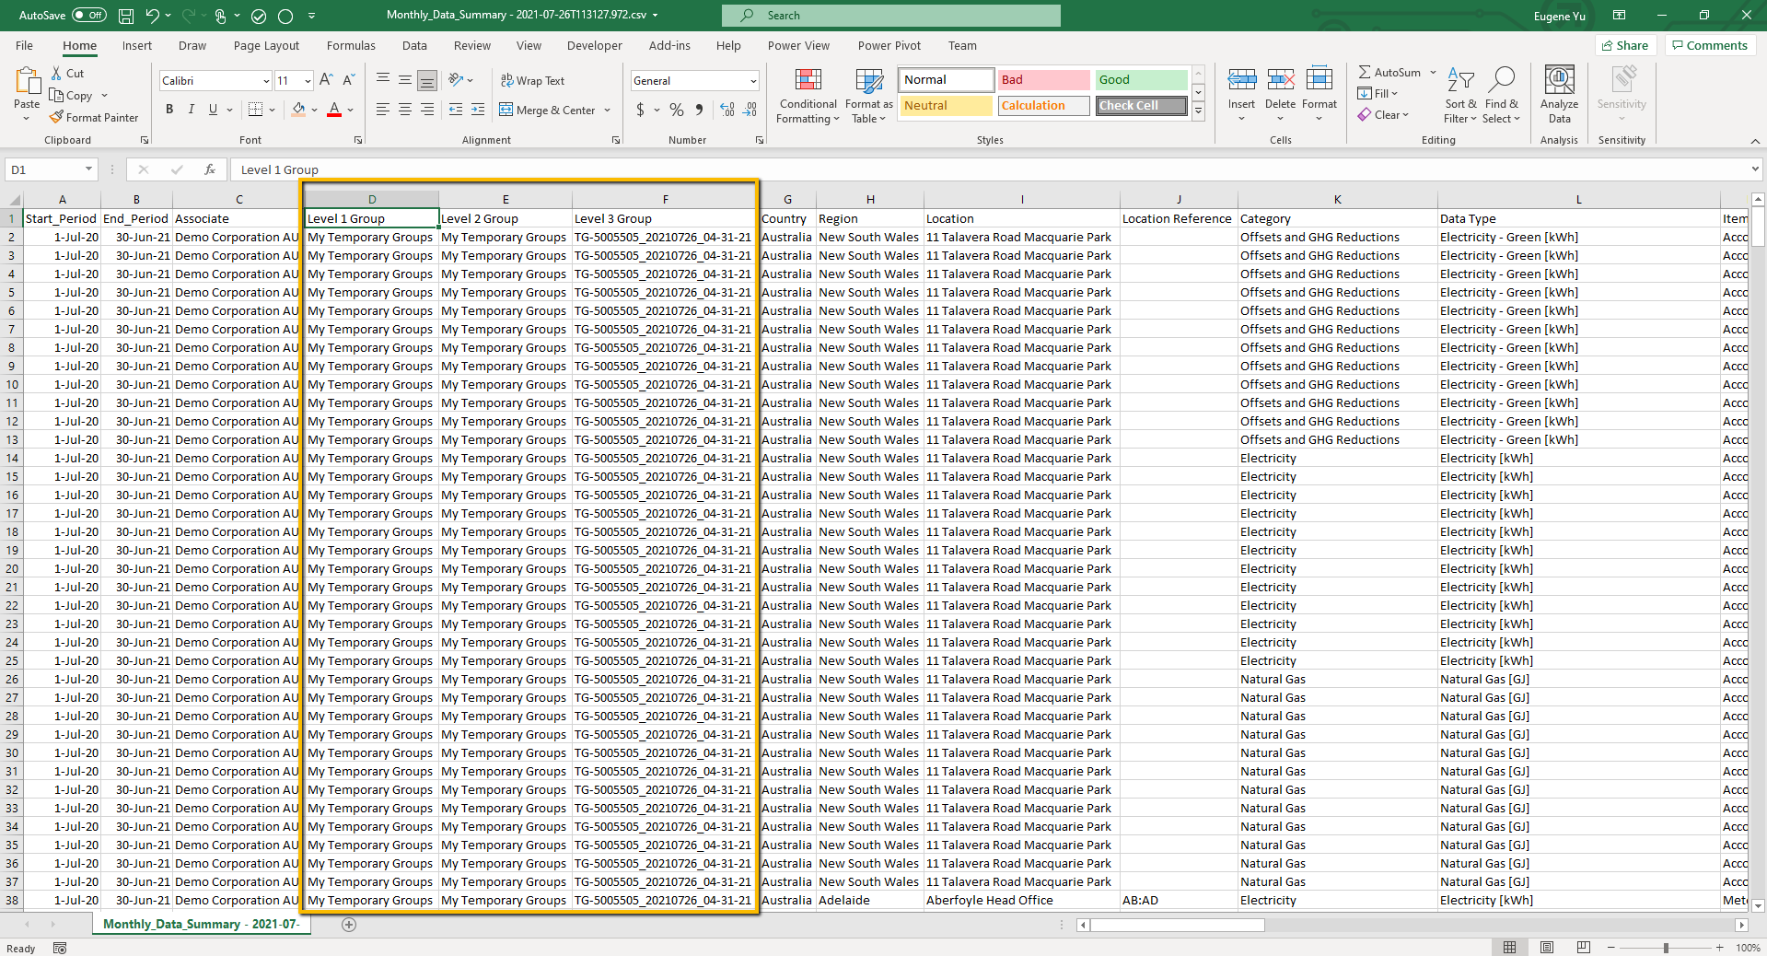Open the Orientation text rotation icon
The width and height of the screenshot is (1767, 956).
(x=457, y=81)
